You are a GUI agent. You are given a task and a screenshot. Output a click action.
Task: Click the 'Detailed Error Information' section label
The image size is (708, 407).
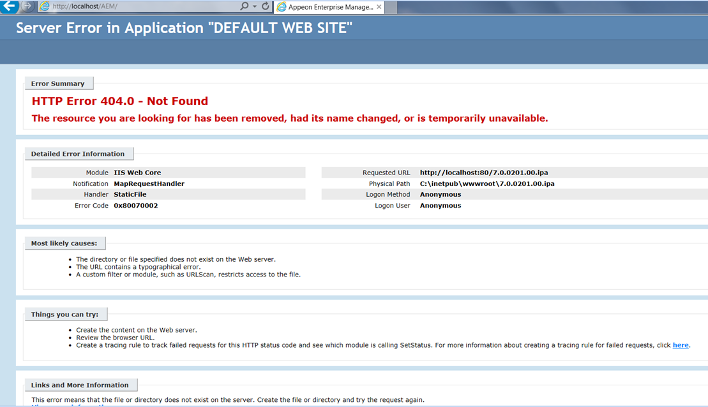78,154
